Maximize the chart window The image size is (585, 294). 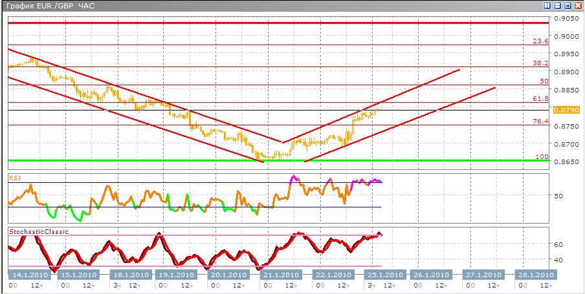pyautogui.click(x=567, y=6)
